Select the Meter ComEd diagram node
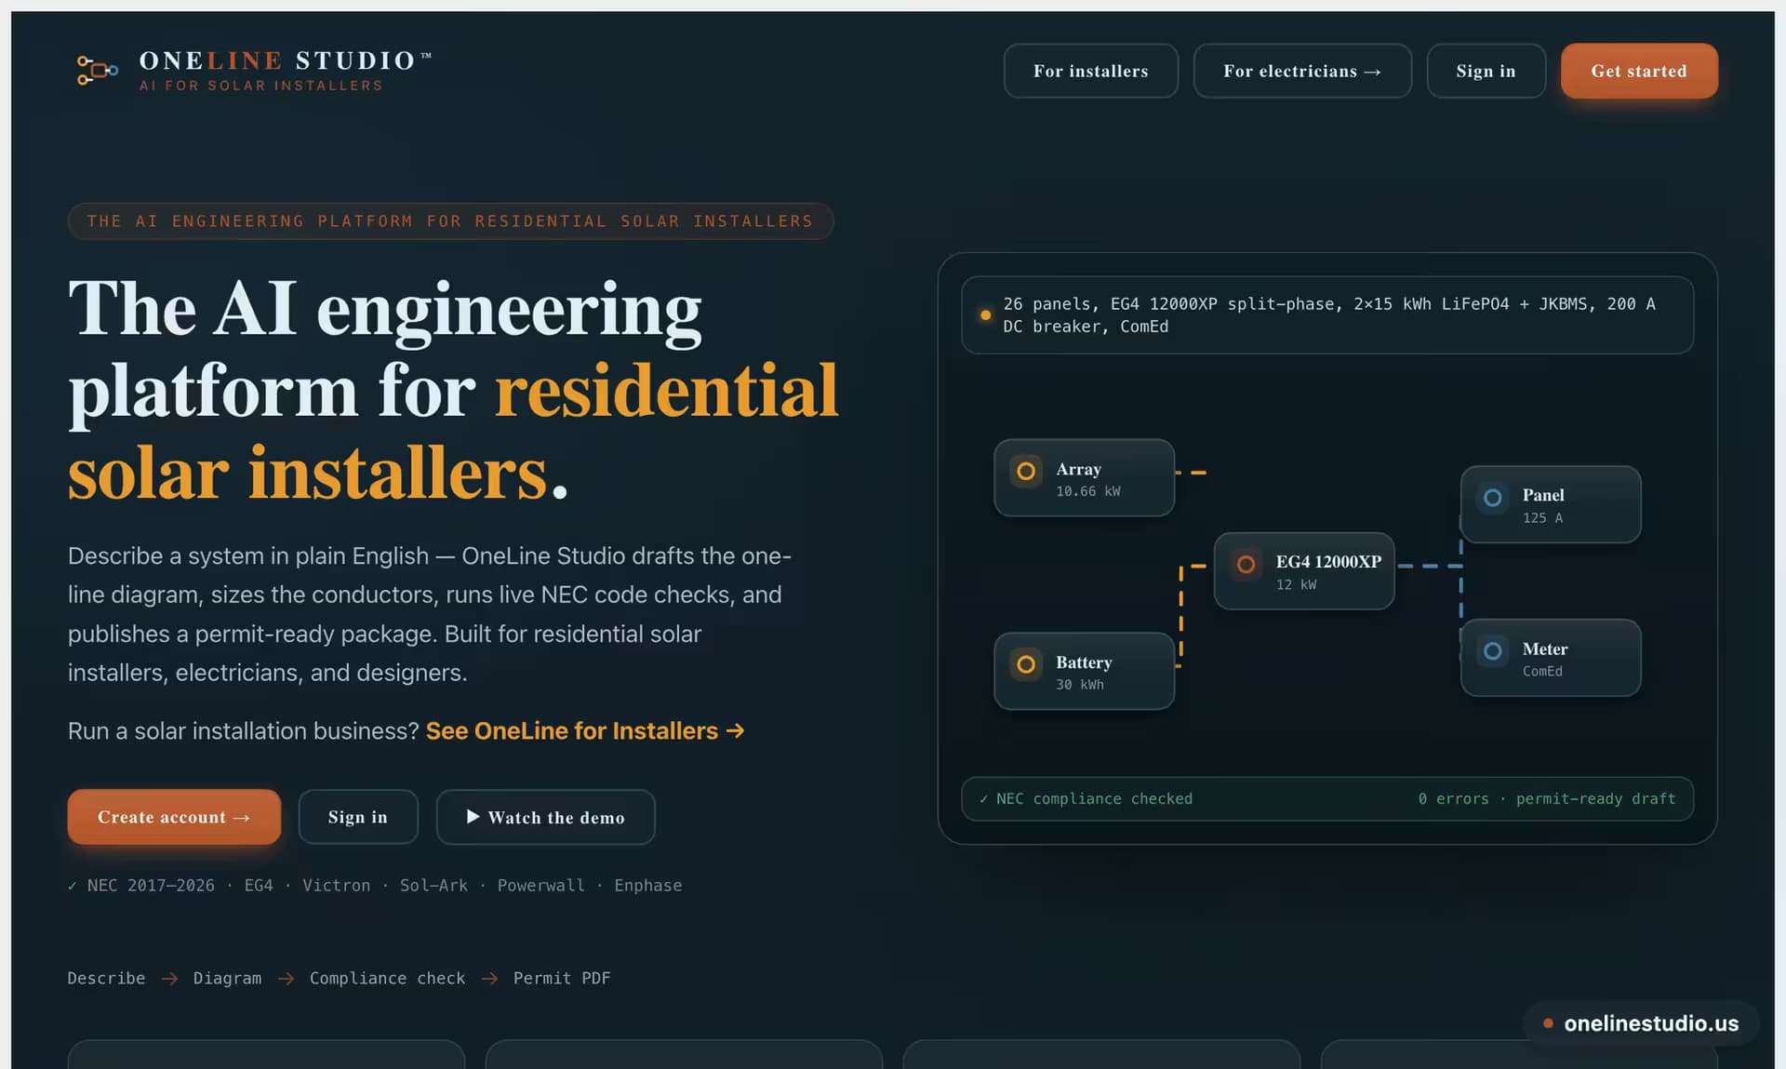The image size is (1786, 1069). [x=1551, y=658]
